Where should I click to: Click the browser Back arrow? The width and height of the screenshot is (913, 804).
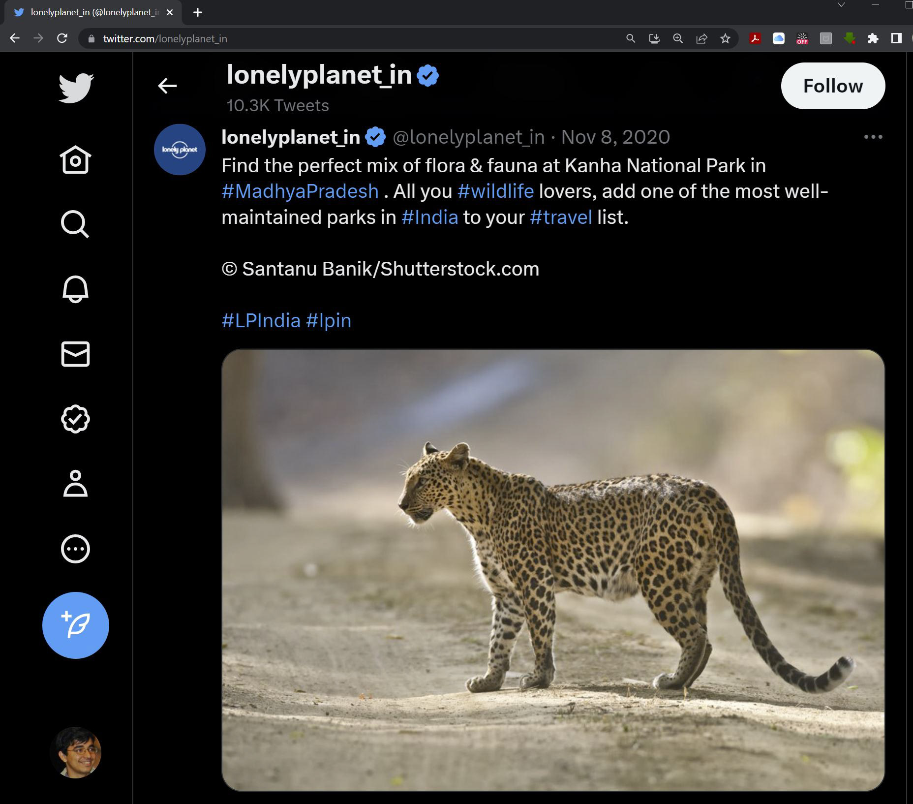point(15,38)
